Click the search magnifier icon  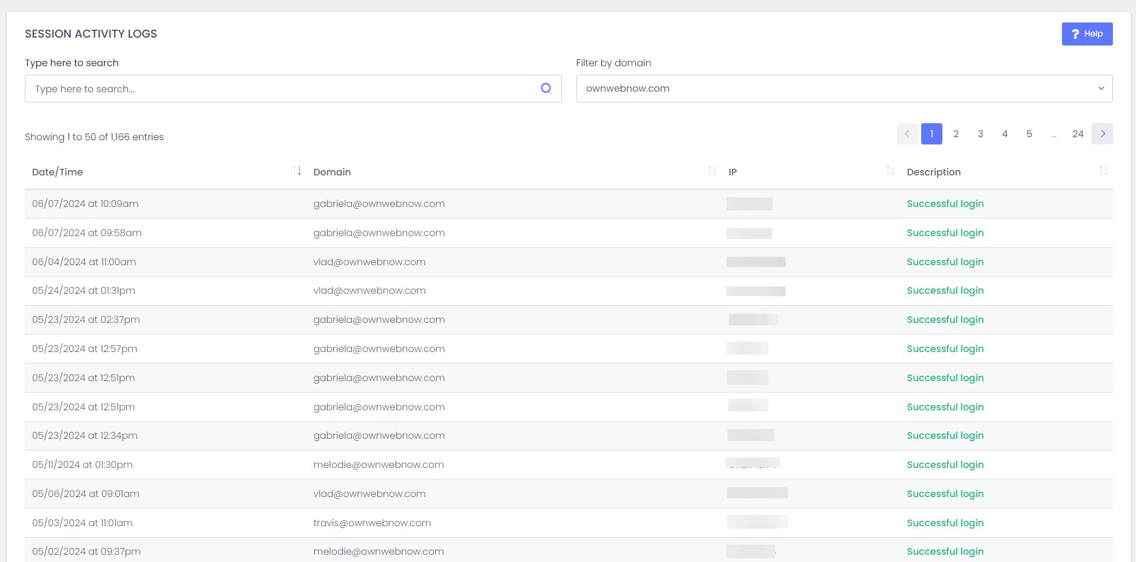pyautogui.click(x=546, y=88)
